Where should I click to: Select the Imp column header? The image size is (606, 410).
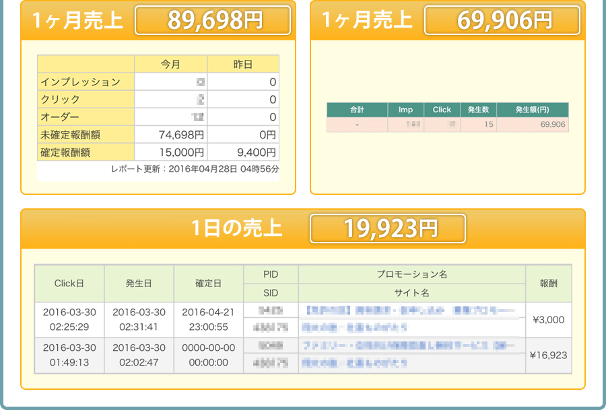[x=405, y=110]
